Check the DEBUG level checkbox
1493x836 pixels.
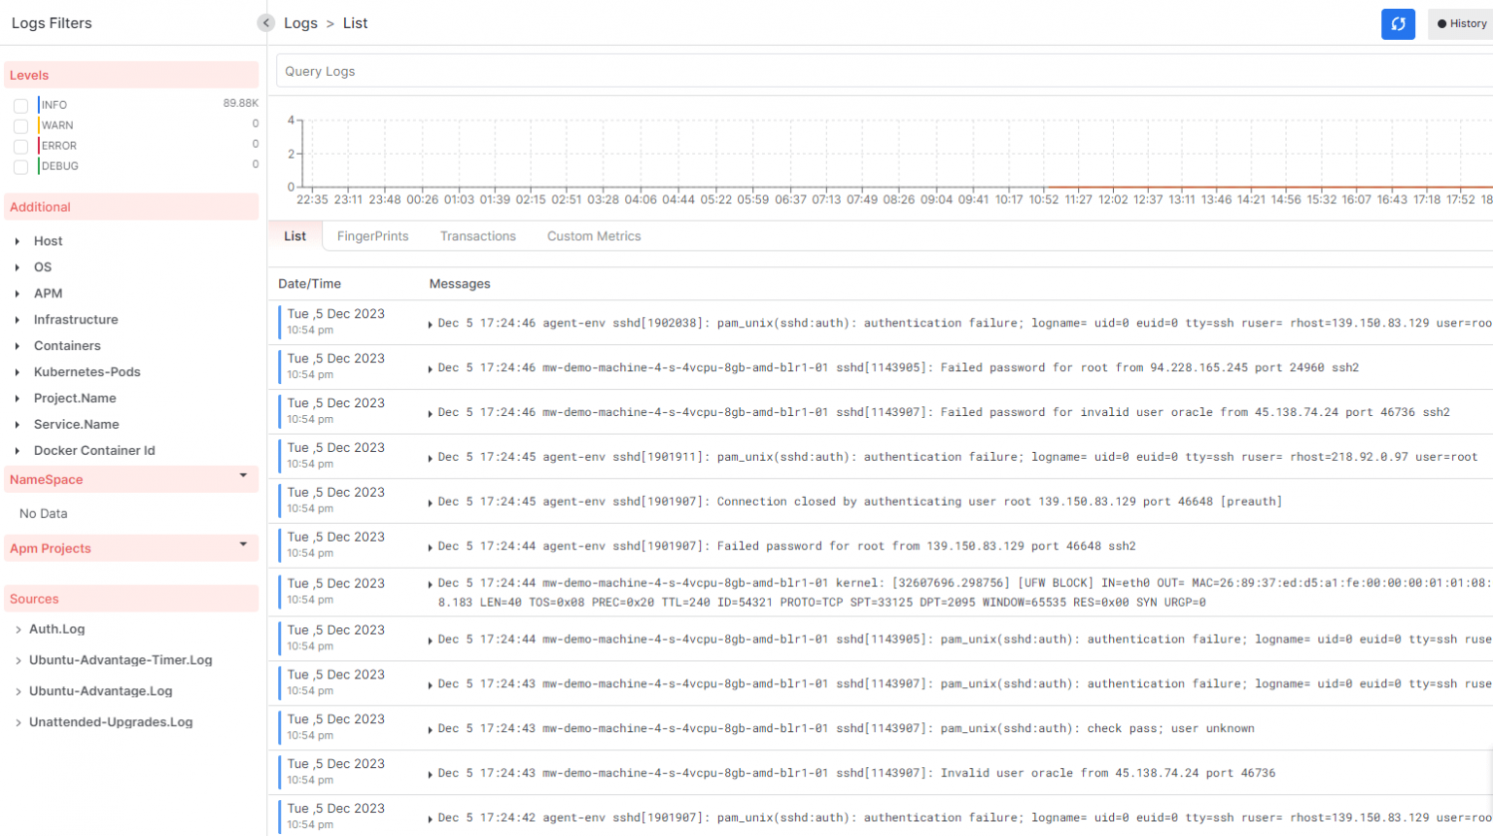point(20,167)
